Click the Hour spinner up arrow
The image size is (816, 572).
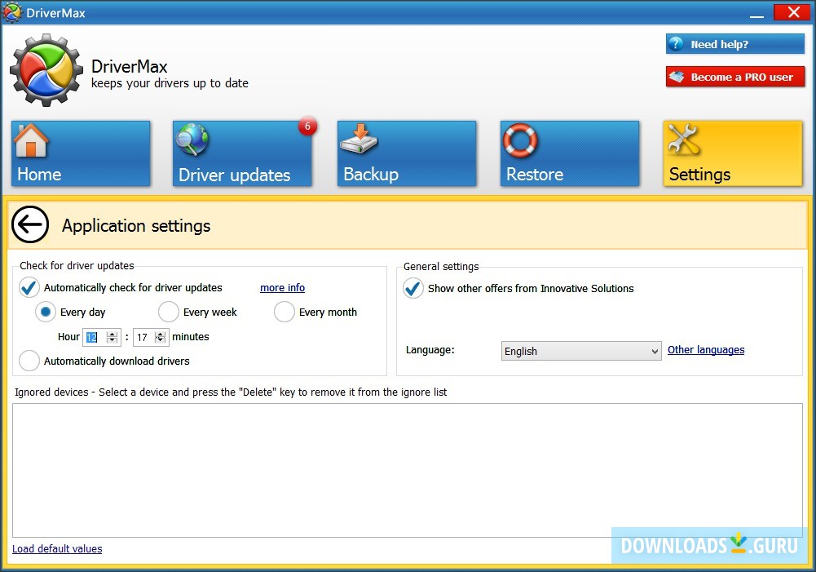(x=112, y=333)
